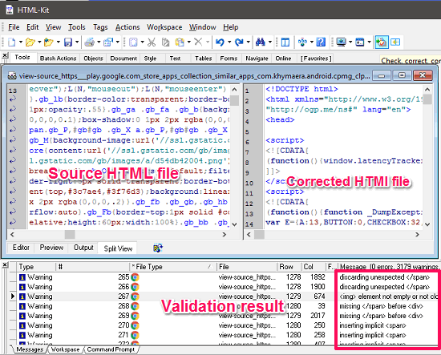The image size is (441, 355).
Task: Click the Find binoculars icon
Action: coord(260,42)
